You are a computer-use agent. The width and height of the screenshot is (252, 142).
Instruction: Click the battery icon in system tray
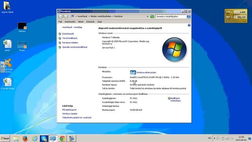click(x=223, y=138)
